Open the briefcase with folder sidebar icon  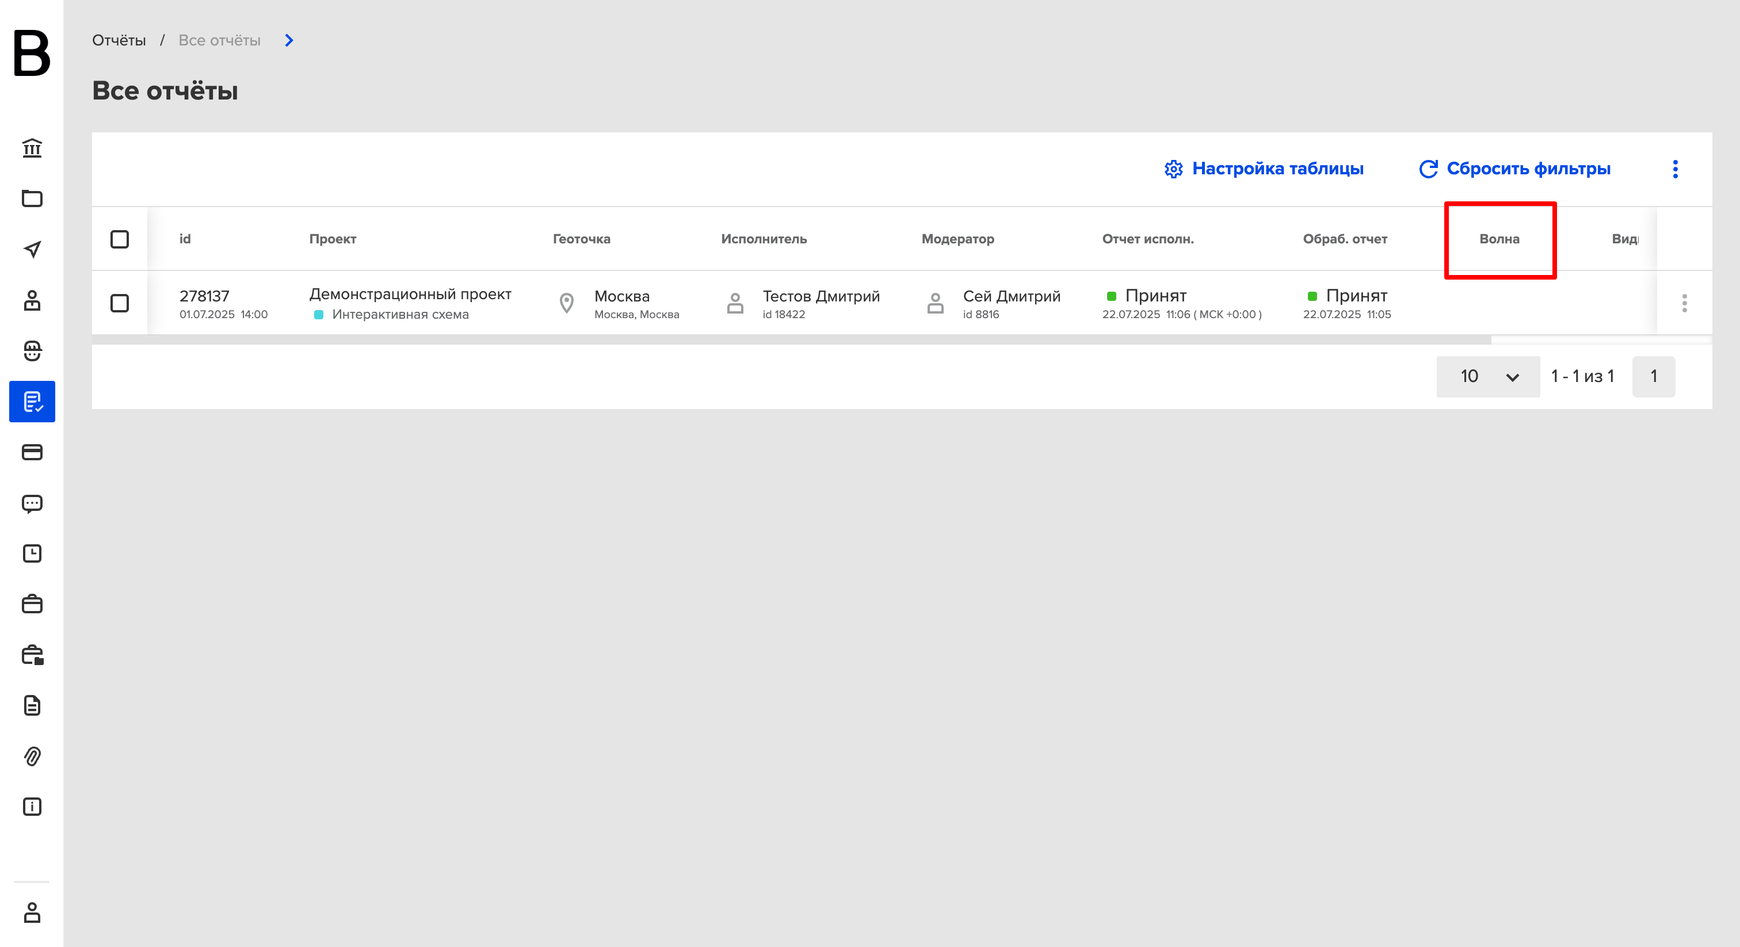[32, 655]
